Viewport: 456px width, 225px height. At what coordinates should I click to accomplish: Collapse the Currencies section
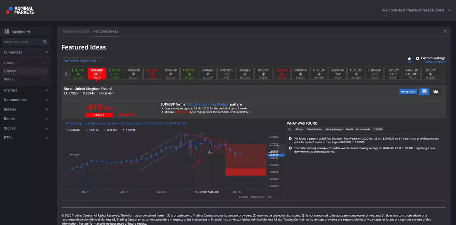[x=47, y=52]
